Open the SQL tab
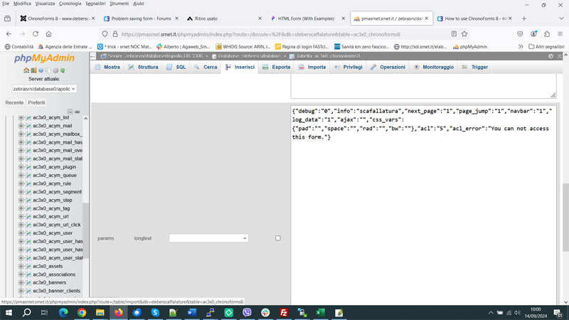569x320 pixels. click(176, 67)
